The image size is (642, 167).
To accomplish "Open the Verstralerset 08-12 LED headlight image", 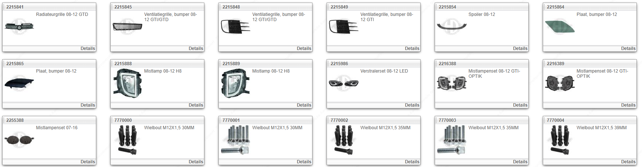I will point(344,83).
